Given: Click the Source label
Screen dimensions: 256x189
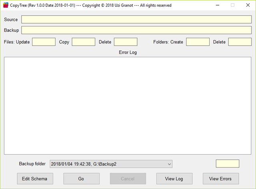Looking at the screenshot, I should [11, 20].
